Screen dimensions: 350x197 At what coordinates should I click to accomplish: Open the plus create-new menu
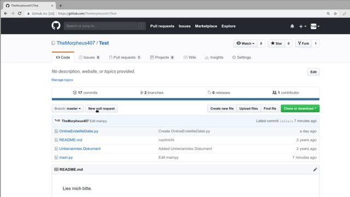point(302,26)
